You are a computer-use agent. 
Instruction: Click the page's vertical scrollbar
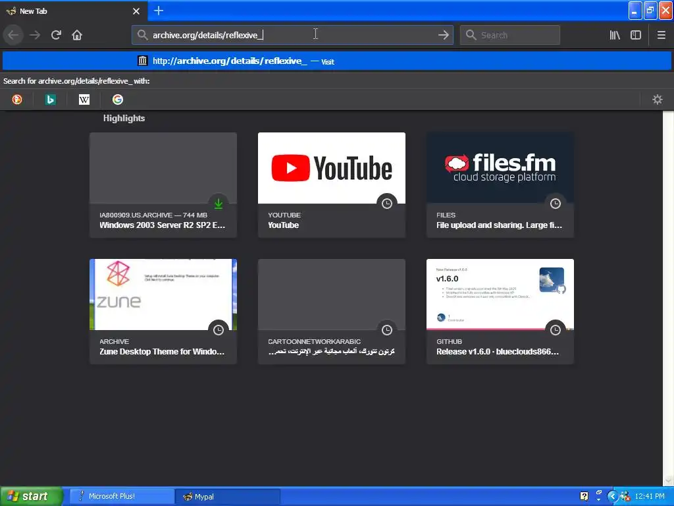(668, 298)
